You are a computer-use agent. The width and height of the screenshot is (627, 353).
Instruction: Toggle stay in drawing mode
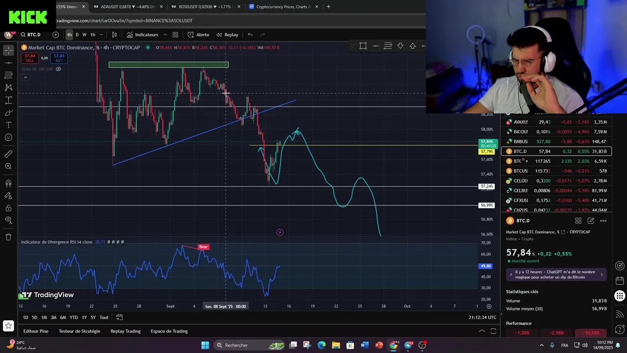[x=8, y=196]
